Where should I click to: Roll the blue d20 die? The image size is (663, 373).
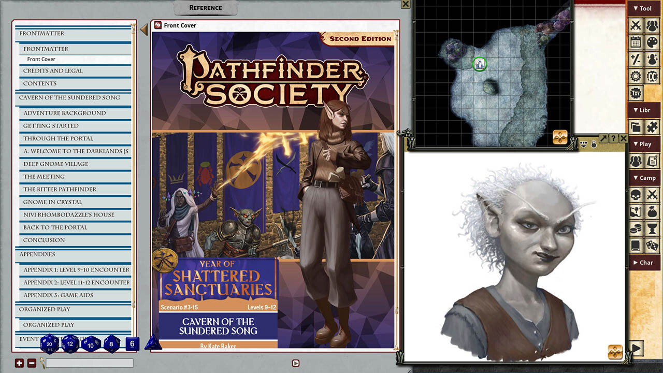49,343
